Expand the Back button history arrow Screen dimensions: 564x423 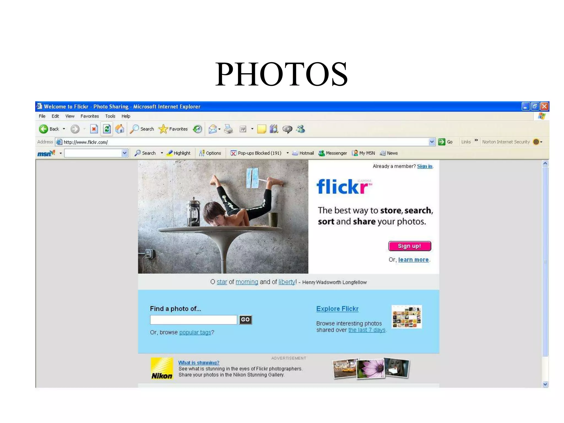coord(64,129)
